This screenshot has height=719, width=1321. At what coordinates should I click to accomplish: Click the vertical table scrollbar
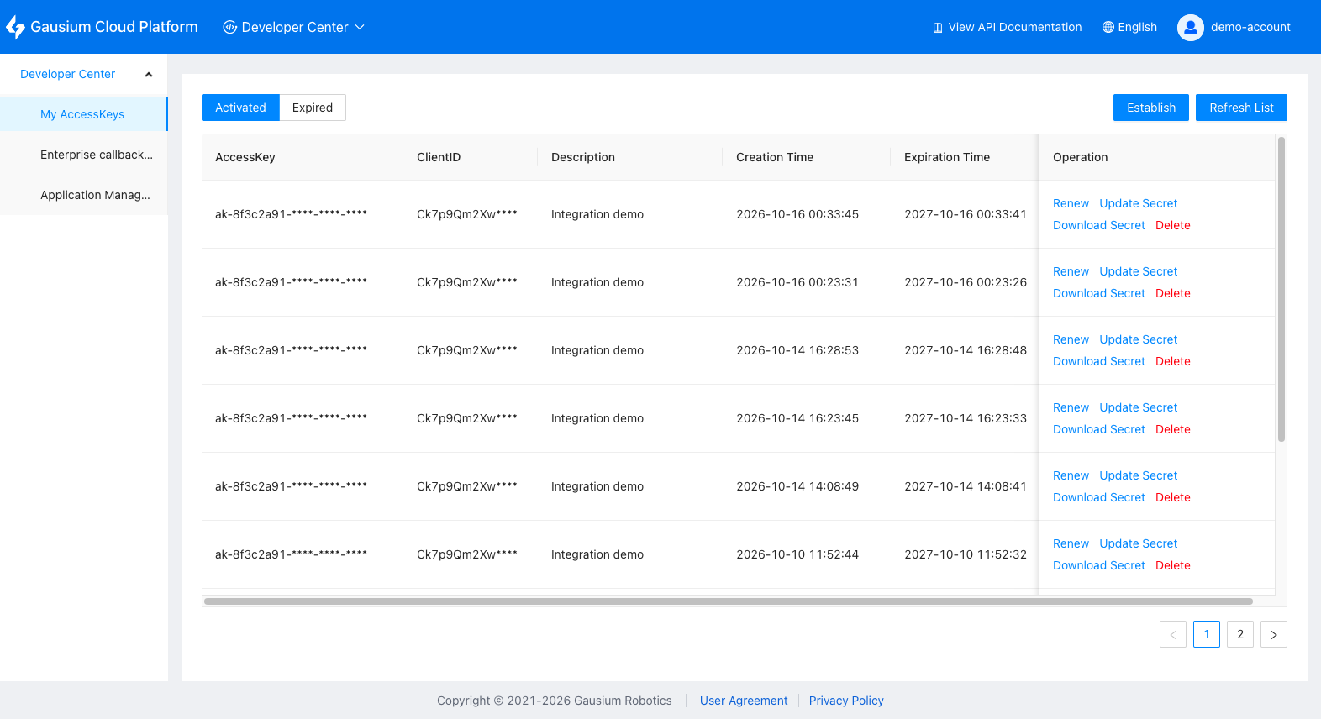click(x=1282, y=289)
